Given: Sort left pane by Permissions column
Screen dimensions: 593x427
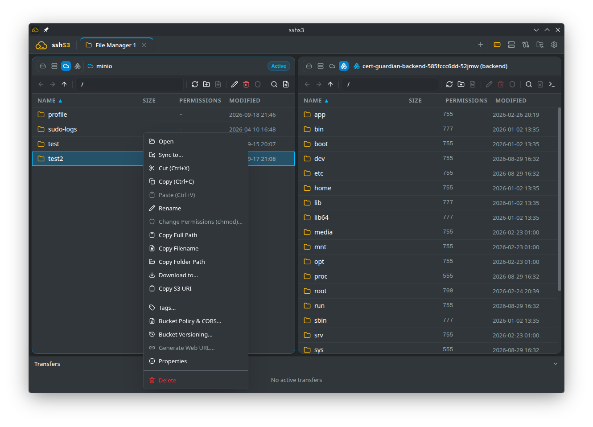Looking at the screenshot, I should [x=200, y=101].
